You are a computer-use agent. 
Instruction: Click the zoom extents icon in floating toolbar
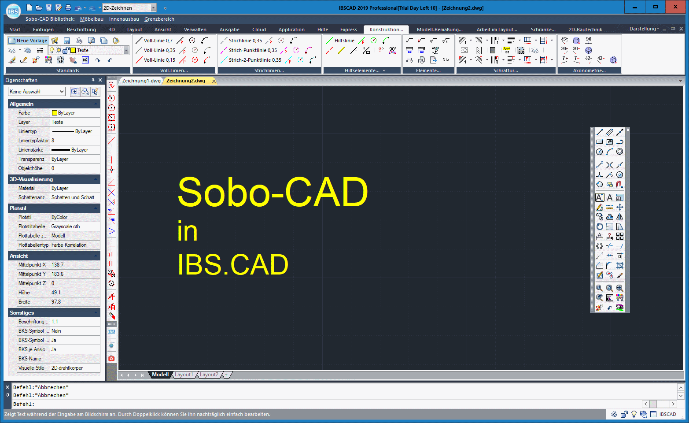point(620,288)
